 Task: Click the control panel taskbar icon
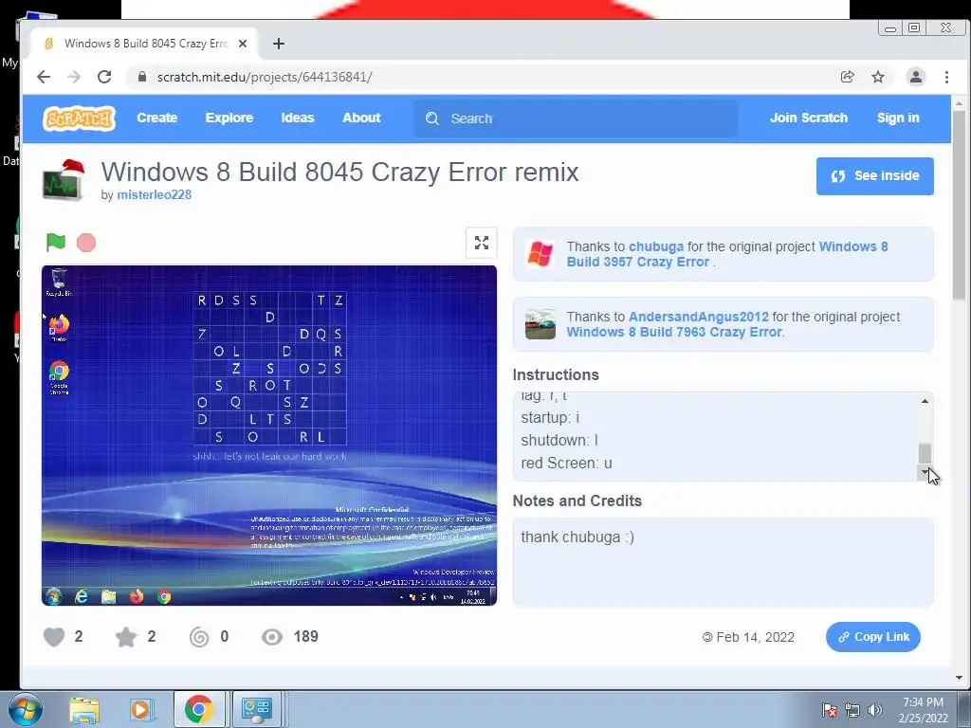[256, 709]
